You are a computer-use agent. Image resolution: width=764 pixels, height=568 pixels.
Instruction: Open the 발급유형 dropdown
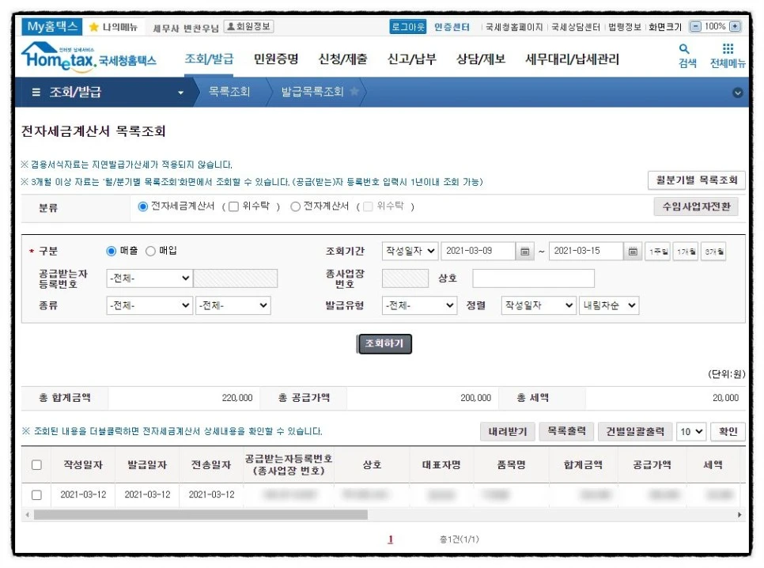(418, 305)
